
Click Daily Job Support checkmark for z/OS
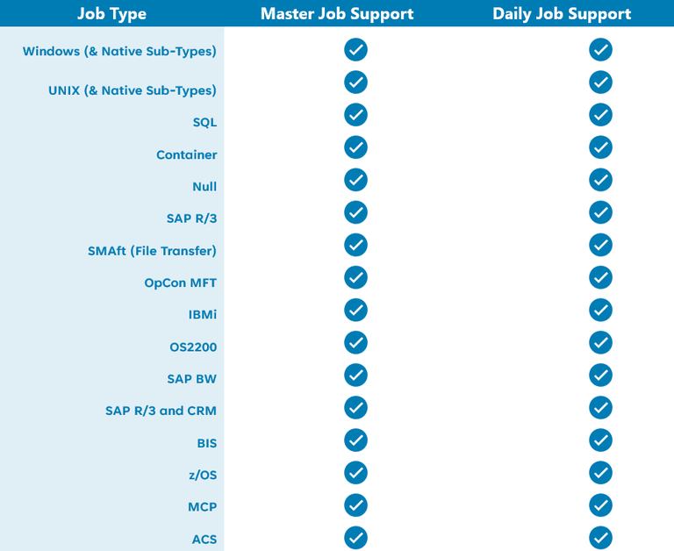coord(600,472)
